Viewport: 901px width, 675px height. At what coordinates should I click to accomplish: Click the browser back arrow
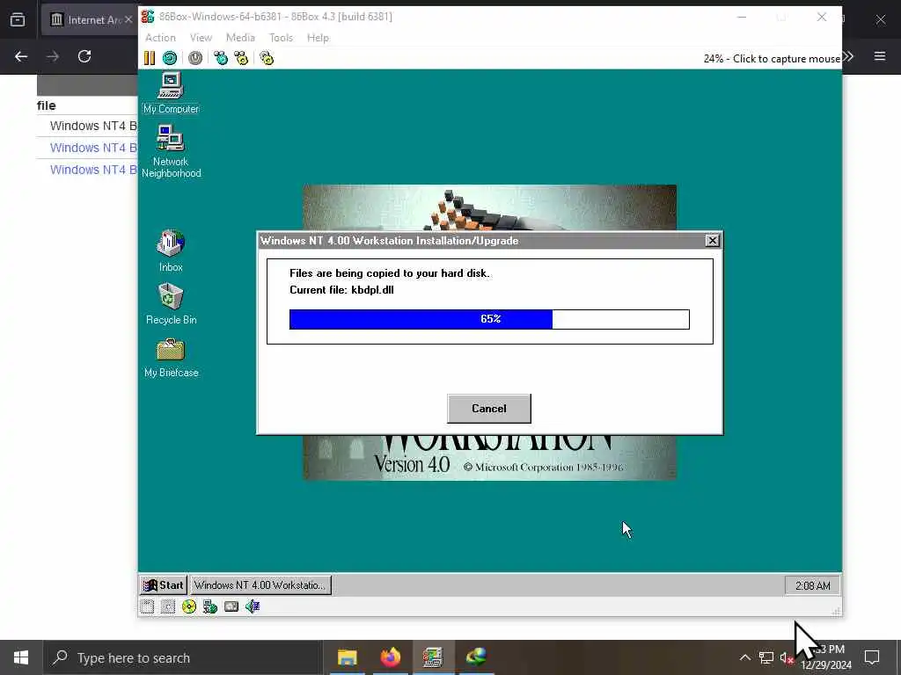click(x=21, y=56)
